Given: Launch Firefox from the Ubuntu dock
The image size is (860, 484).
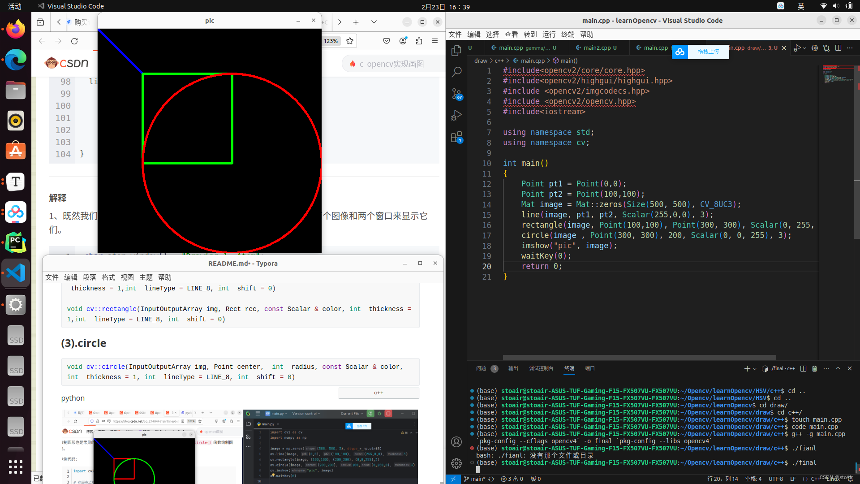Looking at the screenshot, I should [16, 30].
